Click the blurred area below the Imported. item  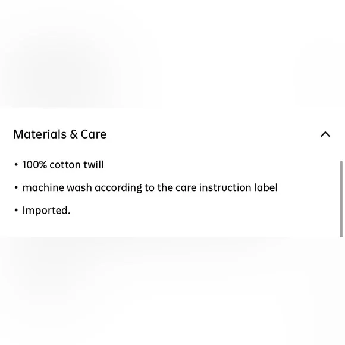[172, 291]
